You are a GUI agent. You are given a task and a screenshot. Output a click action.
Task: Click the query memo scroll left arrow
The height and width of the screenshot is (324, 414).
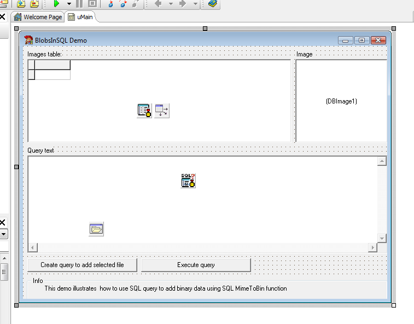pyautogui.click(x=33, y=247)
